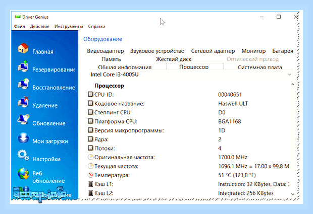Select the Степпинг value D0
This screenshot has height=214, width=313.
pyautogui.click(x=222, y=112)
